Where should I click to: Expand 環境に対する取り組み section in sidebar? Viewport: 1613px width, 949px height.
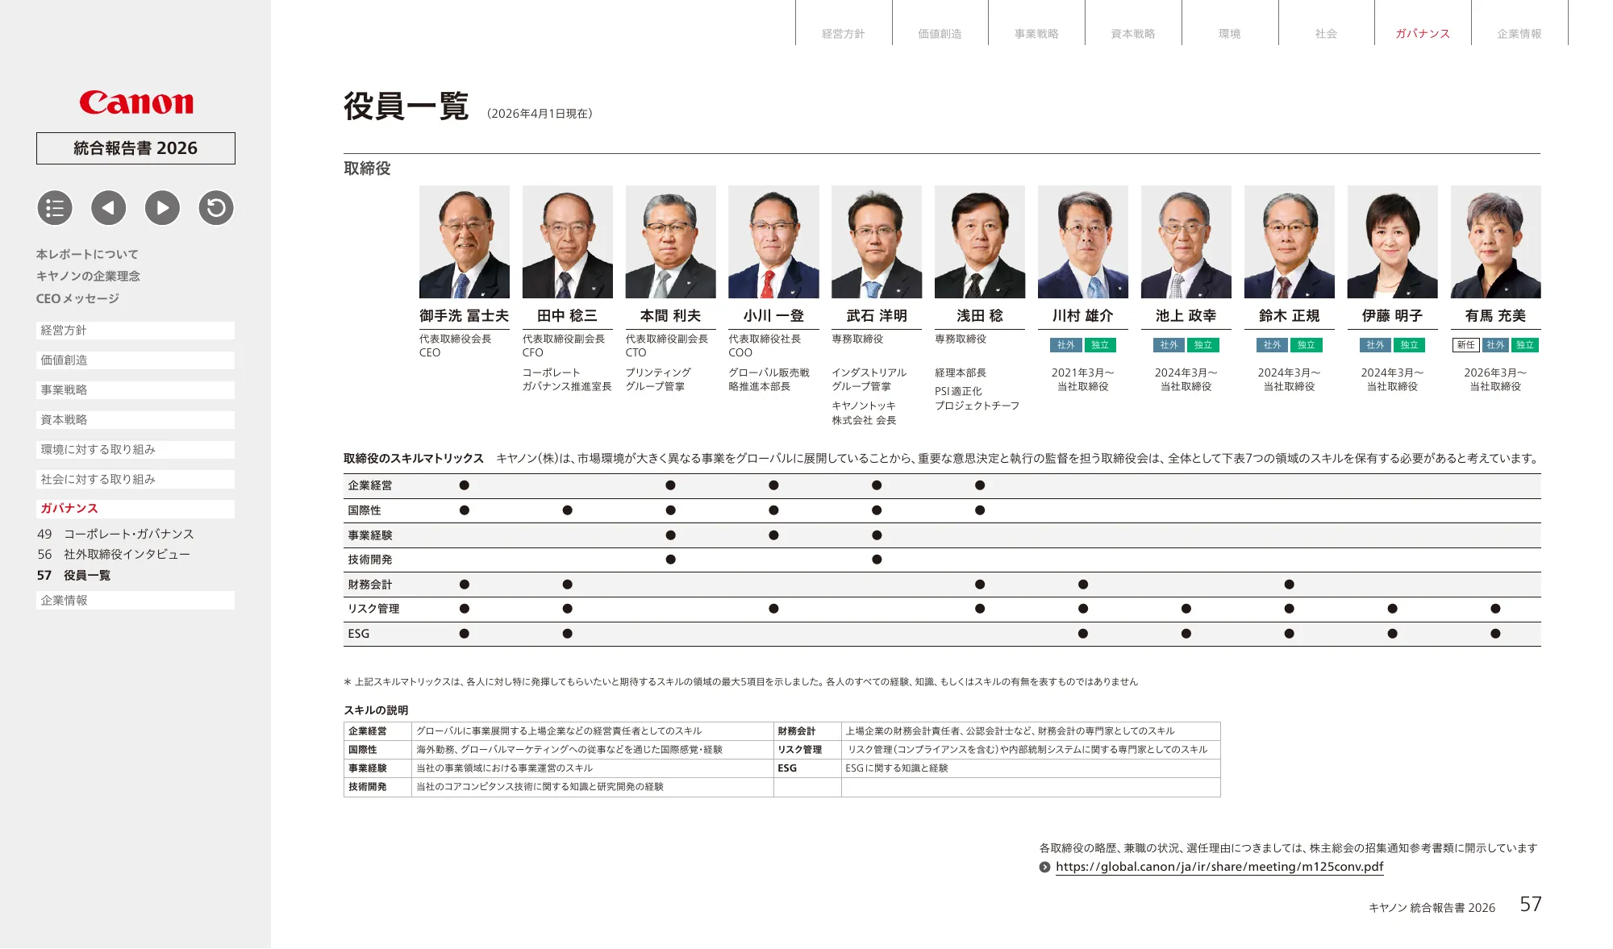point(135,450)
